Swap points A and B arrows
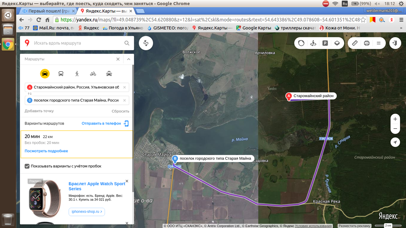 coord(30,94)
